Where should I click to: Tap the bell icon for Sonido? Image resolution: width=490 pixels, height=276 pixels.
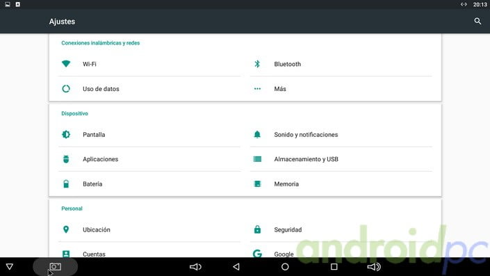click(x=257, y=134)
